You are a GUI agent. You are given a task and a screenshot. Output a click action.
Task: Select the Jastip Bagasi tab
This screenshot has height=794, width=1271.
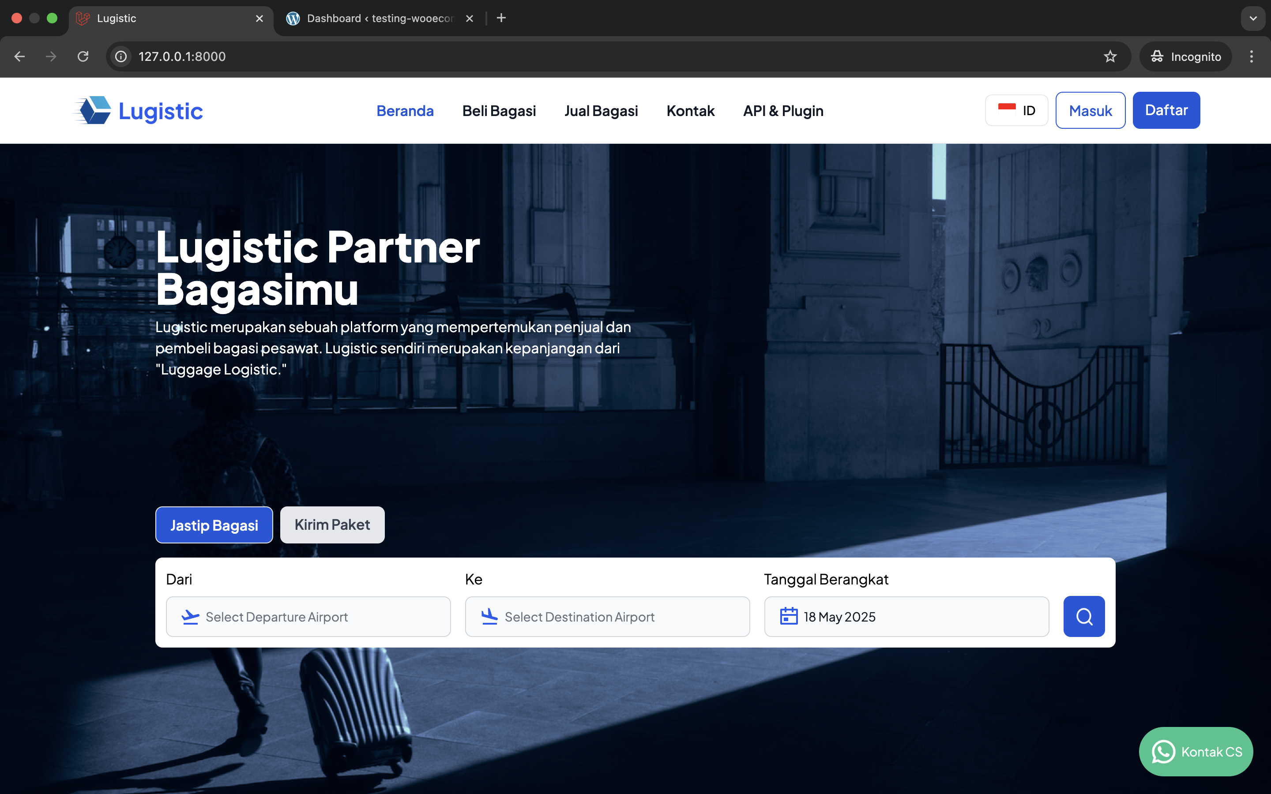coord(214,524)
